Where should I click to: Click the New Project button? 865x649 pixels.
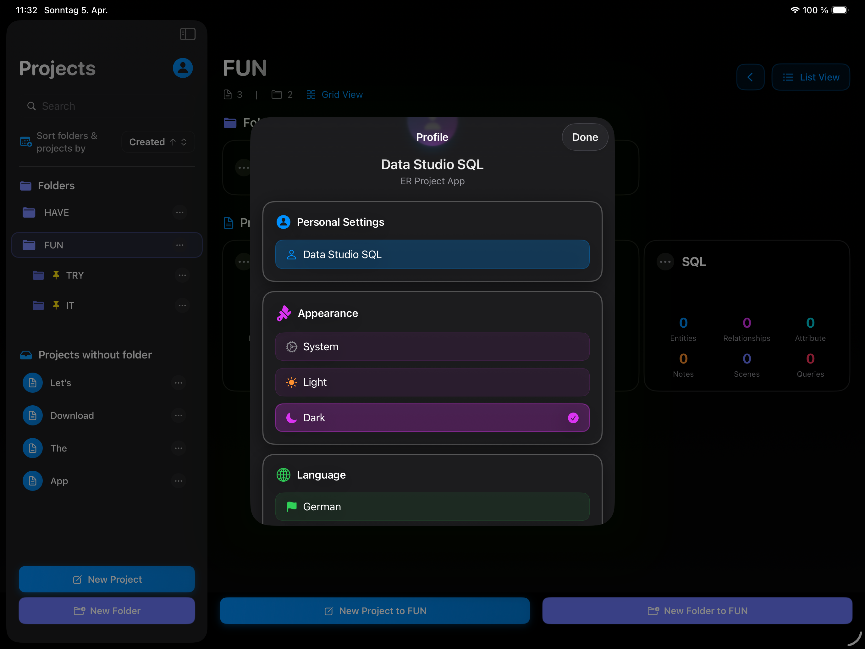107,579
